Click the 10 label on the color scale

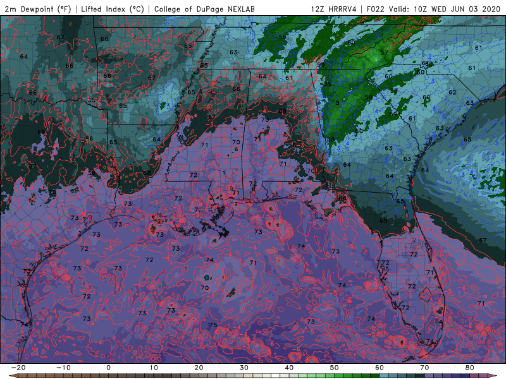154,368
